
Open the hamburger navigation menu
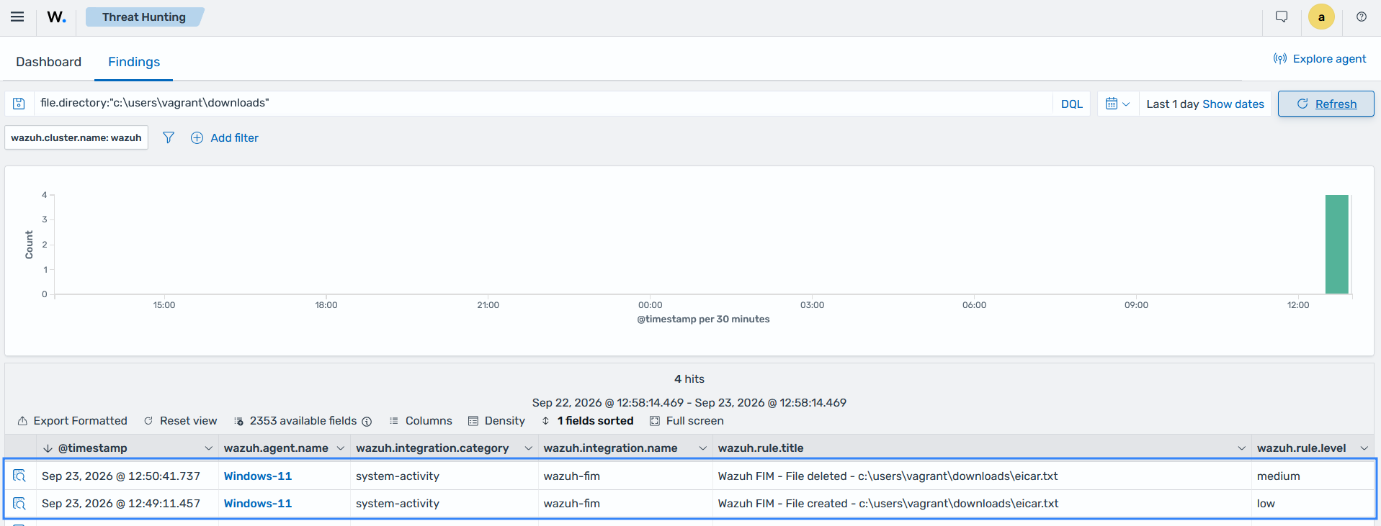click(x=17, y=17)
